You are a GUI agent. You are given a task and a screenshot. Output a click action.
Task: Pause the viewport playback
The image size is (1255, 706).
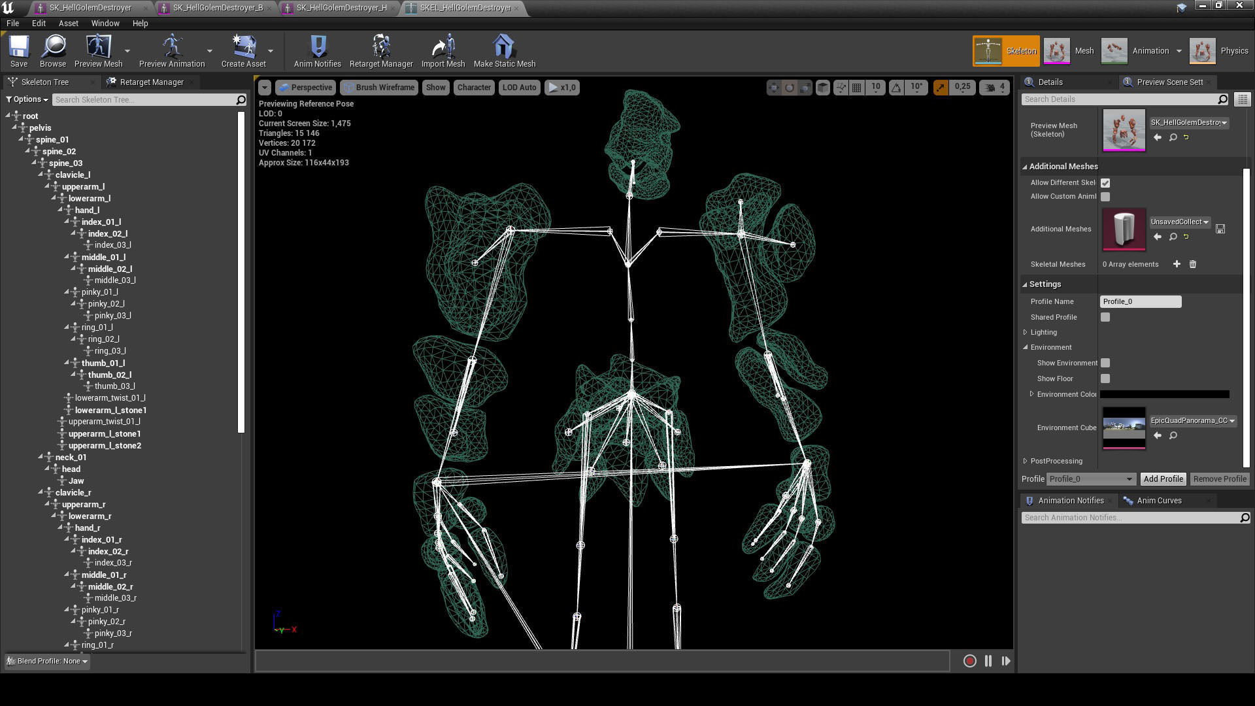(988, 661)
